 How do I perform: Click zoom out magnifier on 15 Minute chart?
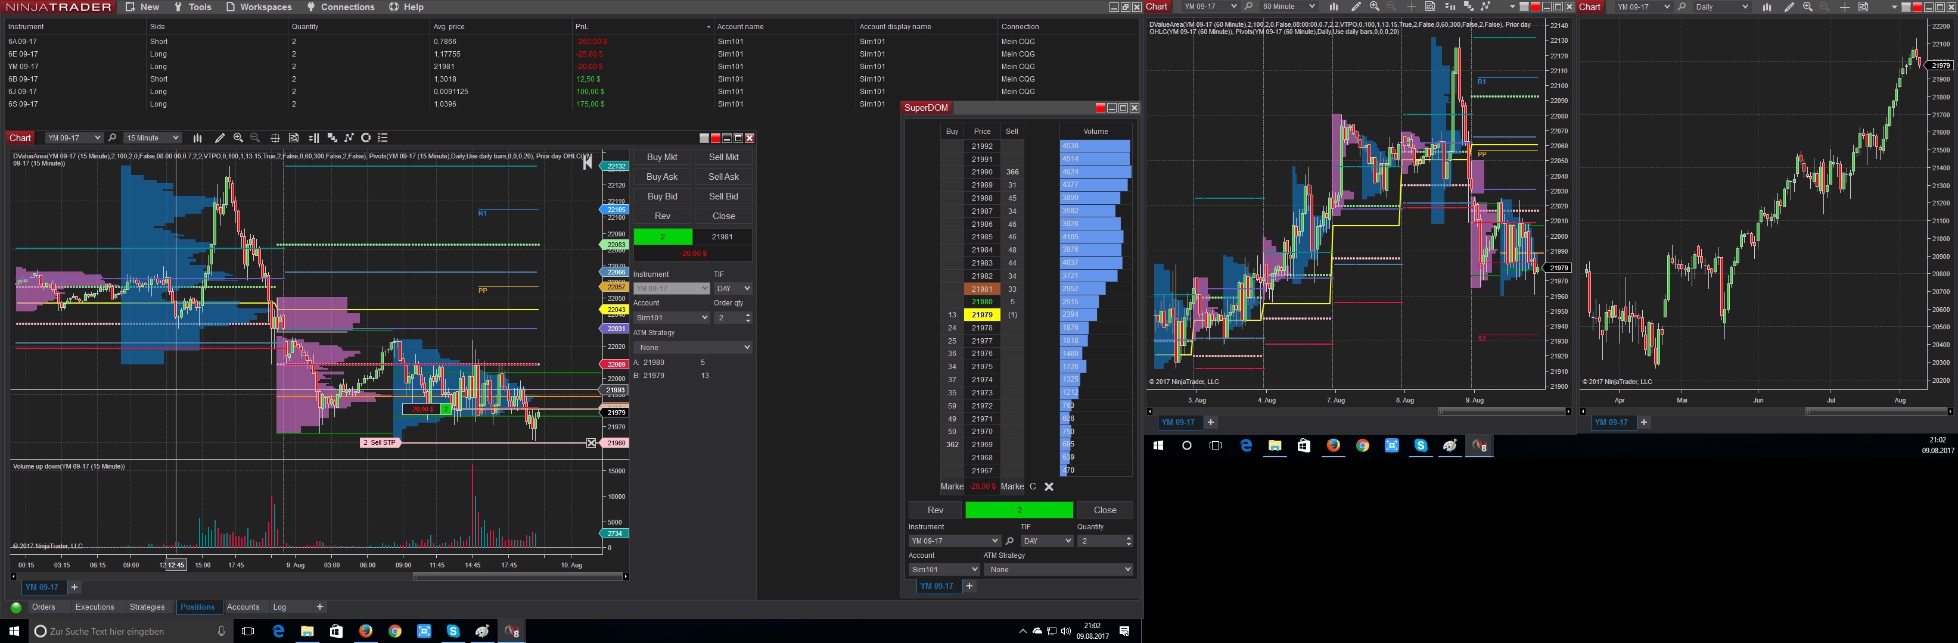256,138
